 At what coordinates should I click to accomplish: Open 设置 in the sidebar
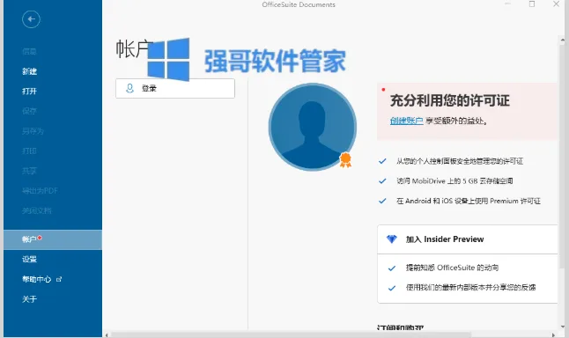click(x=29, y=260)
